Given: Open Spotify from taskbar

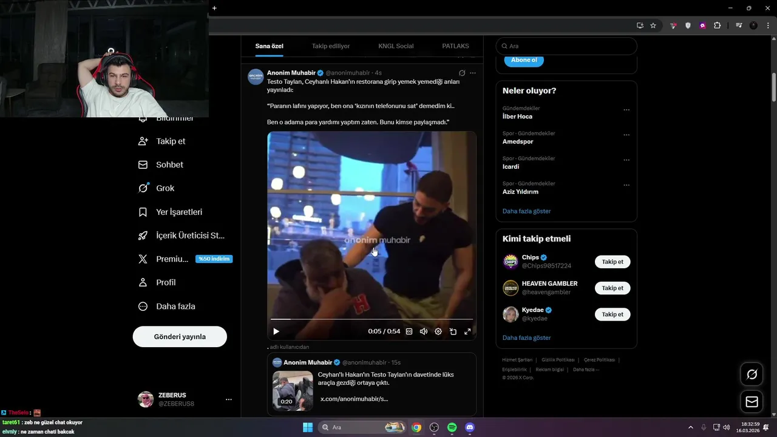Looking at the screenshot, I should pyautogui.click(x=452, y=427).
